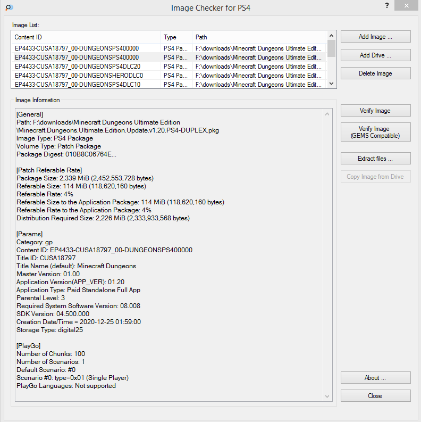Screen dimensions: 421x422
Task: Click the Number of Chunks: 100 line
Action: tap(51, 354)
